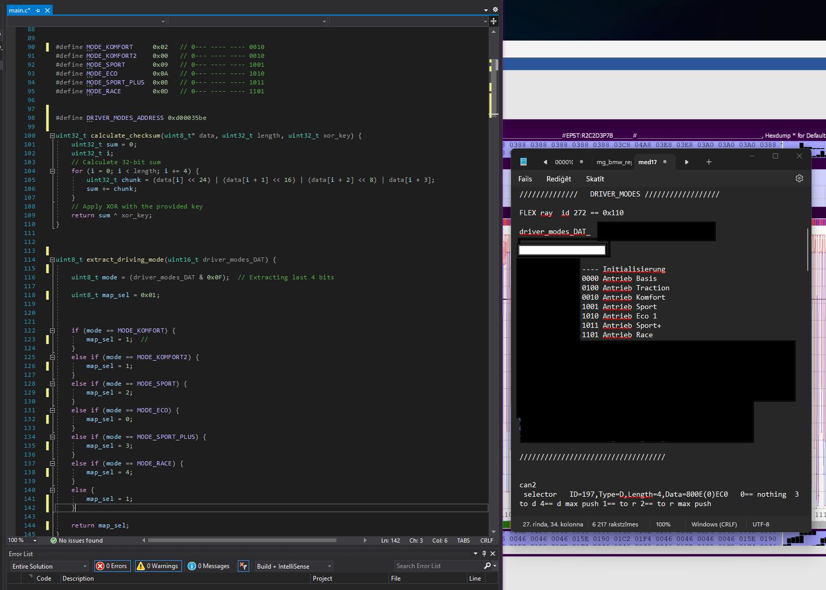Pin the main.c editor tab
This screenshot has height=590, width=826.
38,10
